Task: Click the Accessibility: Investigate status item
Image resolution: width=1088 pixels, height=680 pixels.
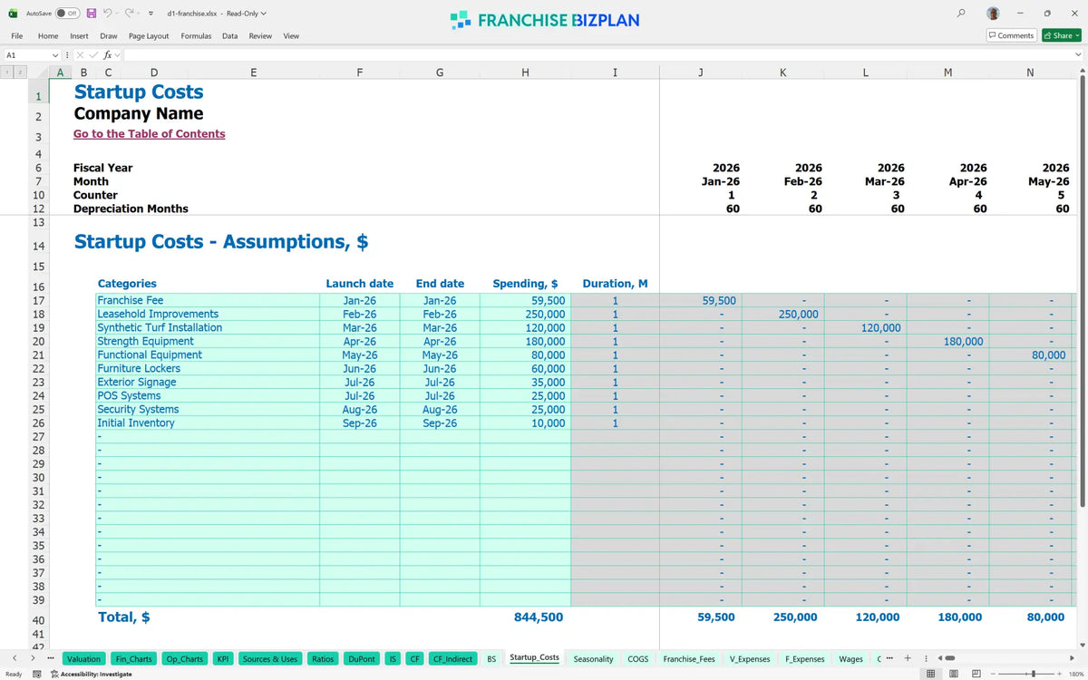Action: (91, 674)
